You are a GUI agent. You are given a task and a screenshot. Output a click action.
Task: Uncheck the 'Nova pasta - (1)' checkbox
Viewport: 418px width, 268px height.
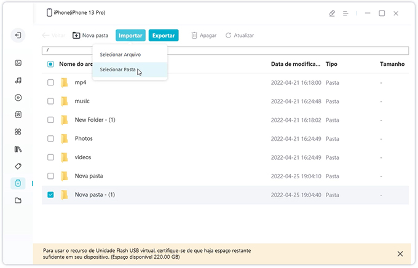coord(50,195)
